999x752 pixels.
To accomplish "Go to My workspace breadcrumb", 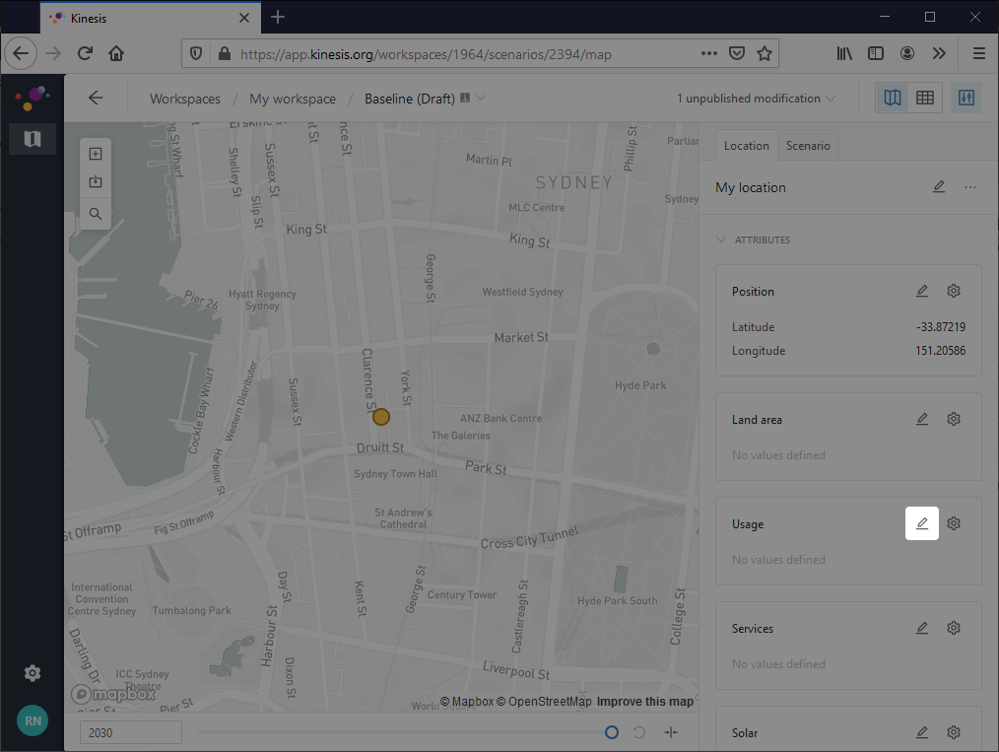I will click(293, 99).
